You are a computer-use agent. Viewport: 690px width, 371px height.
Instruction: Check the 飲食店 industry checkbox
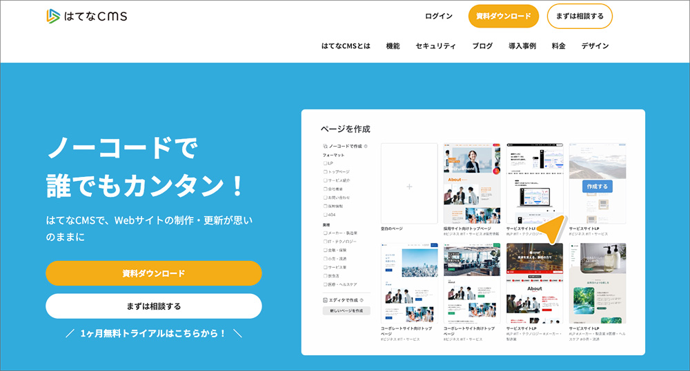[325, 276]
